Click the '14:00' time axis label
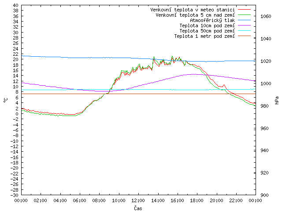282x211 pixels. click(x=158, y=200)
